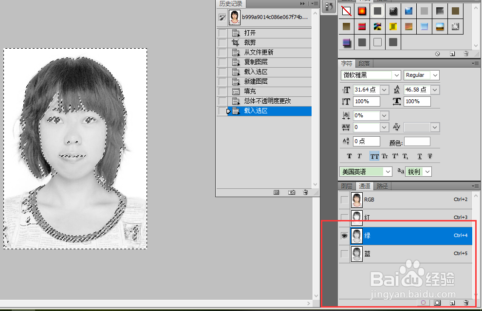Click the snapshot thumbnail b999a9014c086e067f74b
Screen dimensions: 482x311
[235, 17]
